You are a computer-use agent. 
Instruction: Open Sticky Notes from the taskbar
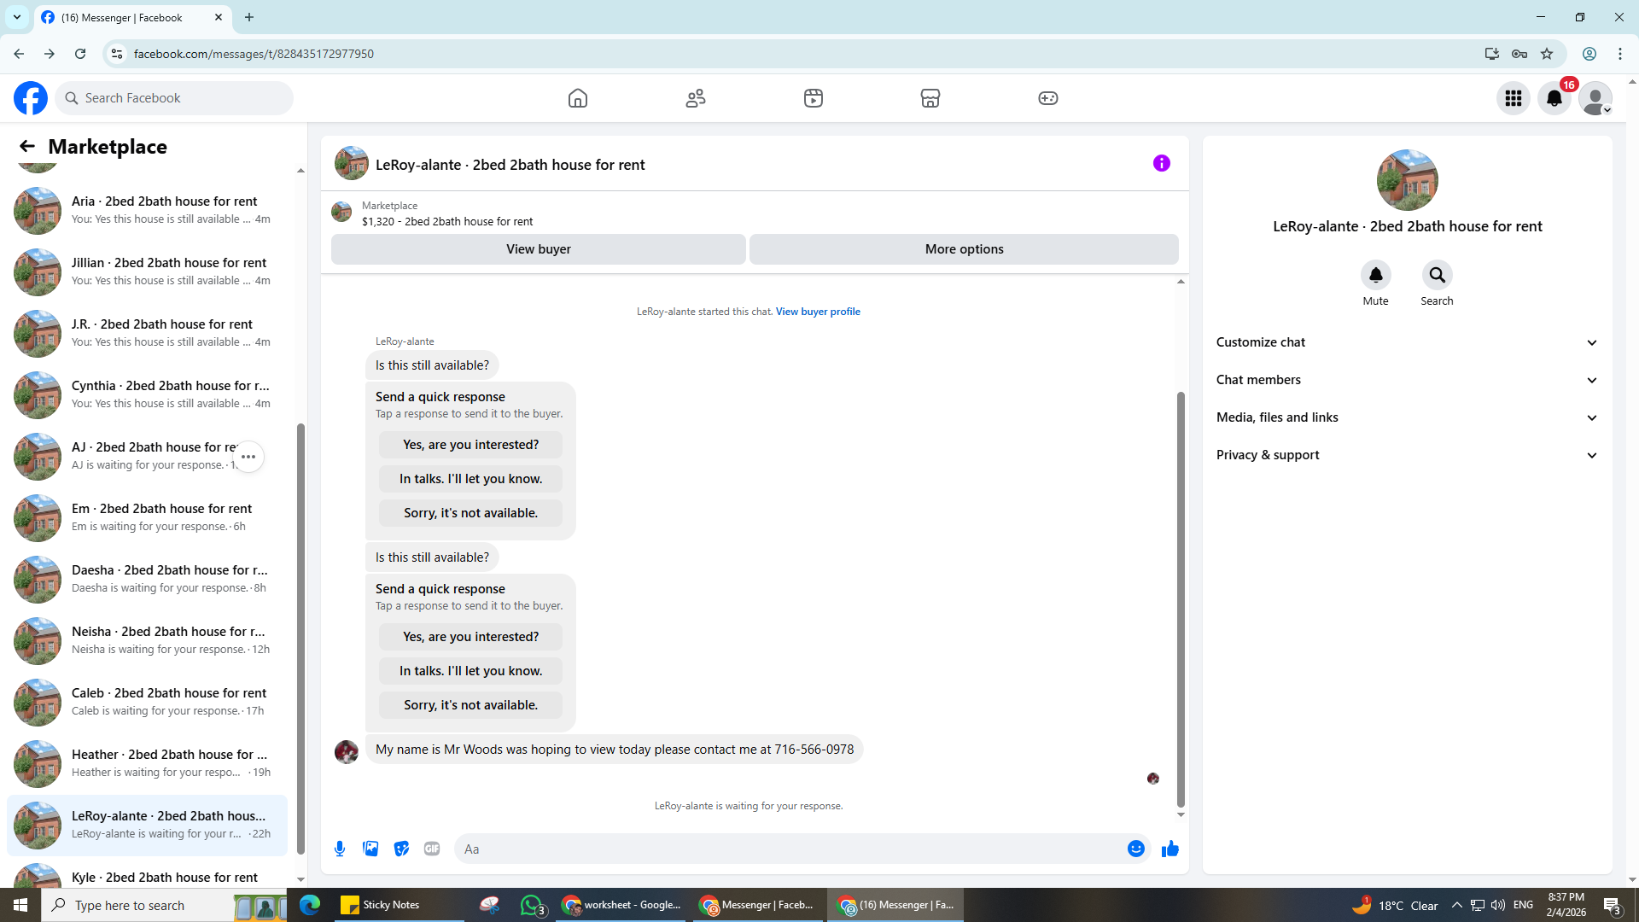point(382,905)
